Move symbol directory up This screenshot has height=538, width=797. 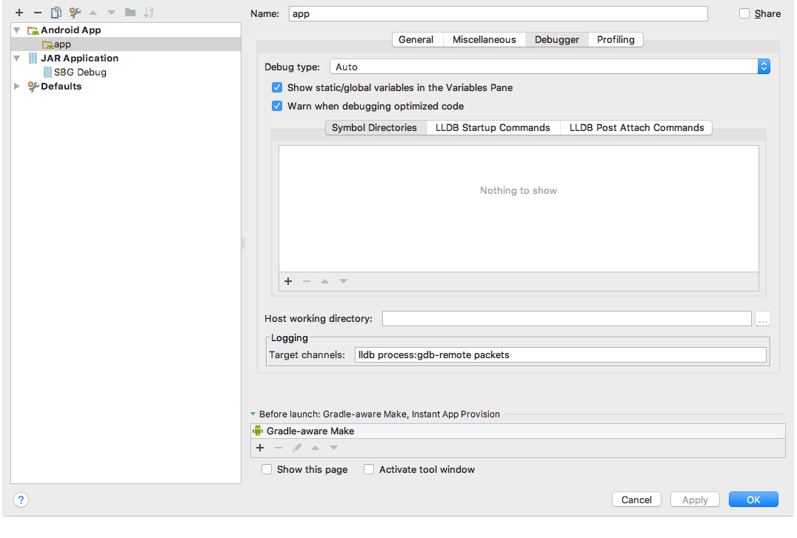click(x=324, y=281)
